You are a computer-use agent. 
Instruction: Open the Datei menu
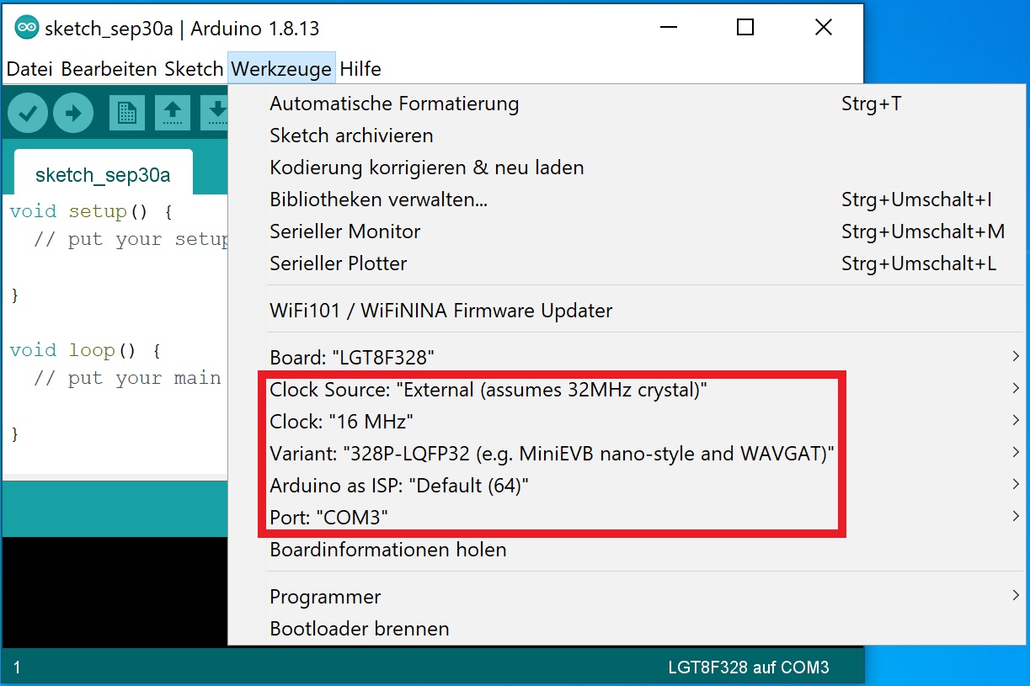pyautogui.click(x=29, y=69)
